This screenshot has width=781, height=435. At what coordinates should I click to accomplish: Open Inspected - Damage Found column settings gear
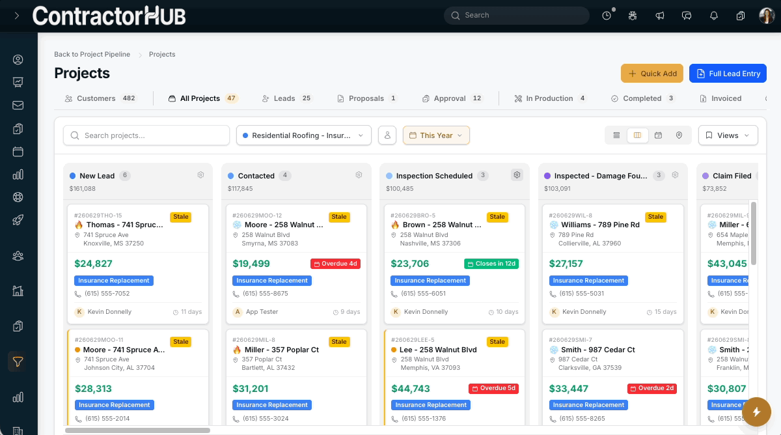pos(675,175)
